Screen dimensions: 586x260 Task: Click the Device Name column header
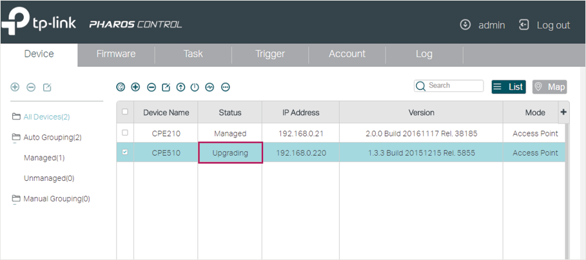pyautogui.click(x=166, y=112)
